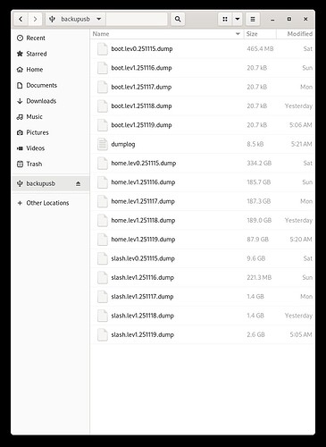Click the file icon of home.lev1.251116.dump
The image size is (326, 447).
(103, 182)
